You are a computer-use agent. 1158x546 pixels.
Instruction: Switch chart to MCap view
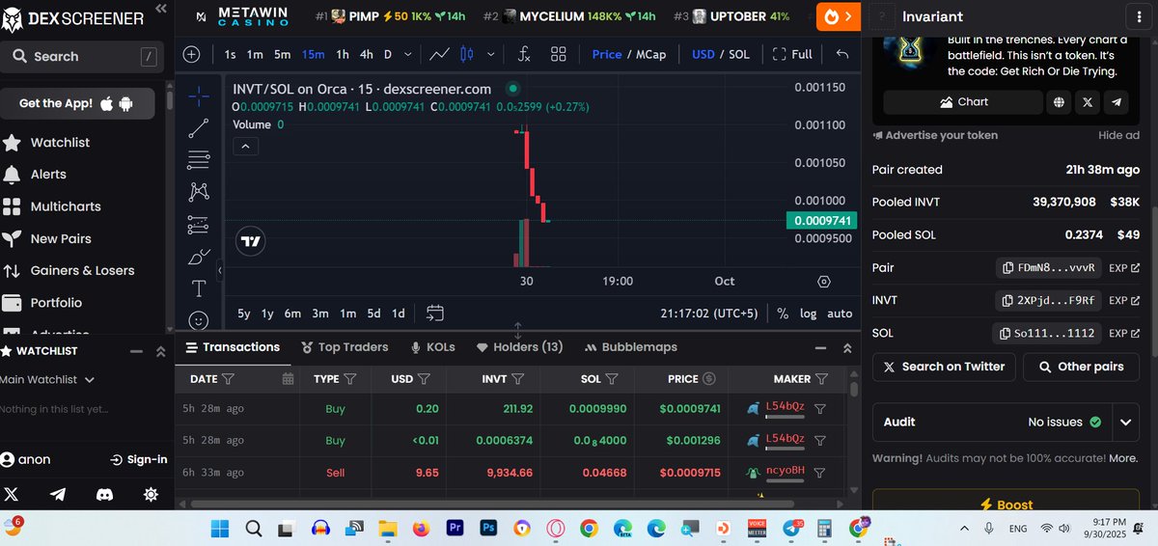[x=650, y=54]
